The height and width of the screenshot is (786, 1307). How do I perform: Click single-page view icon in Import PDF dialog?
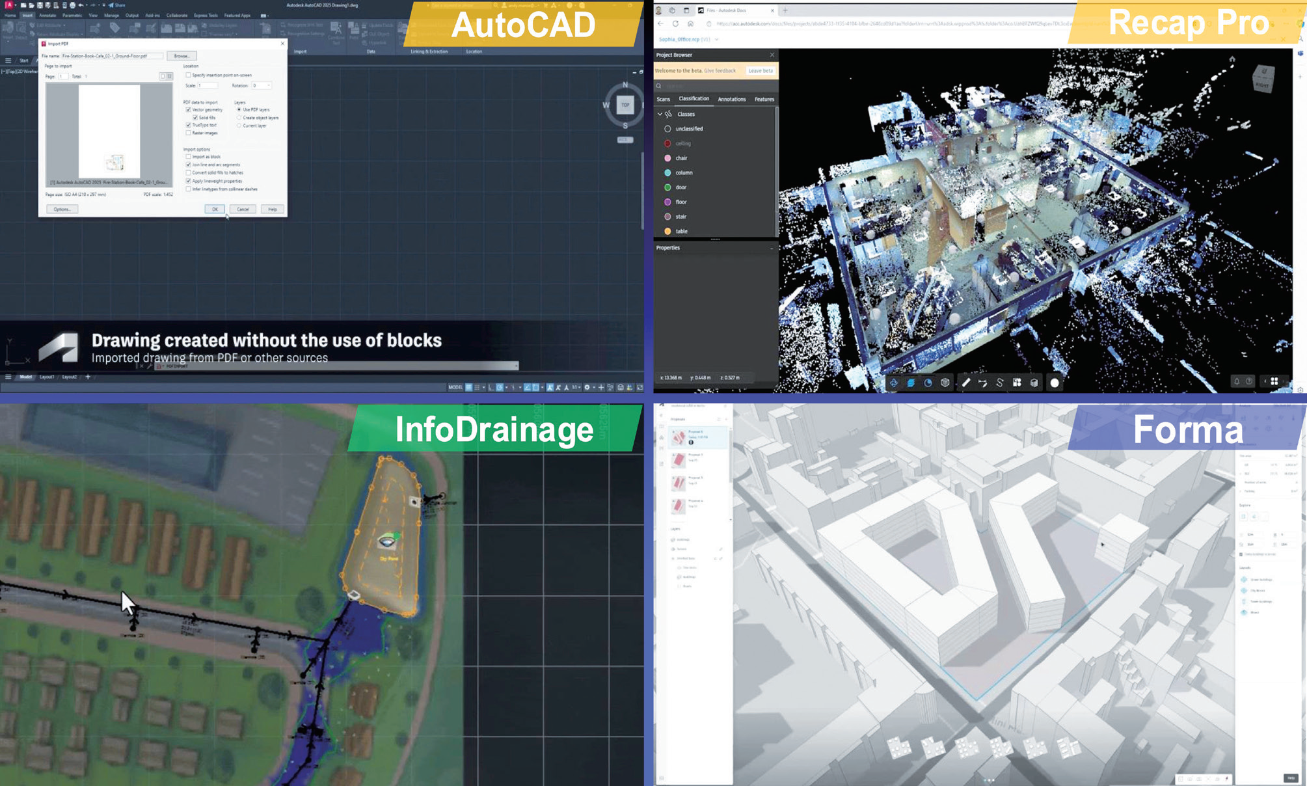(x=163, y=76)
